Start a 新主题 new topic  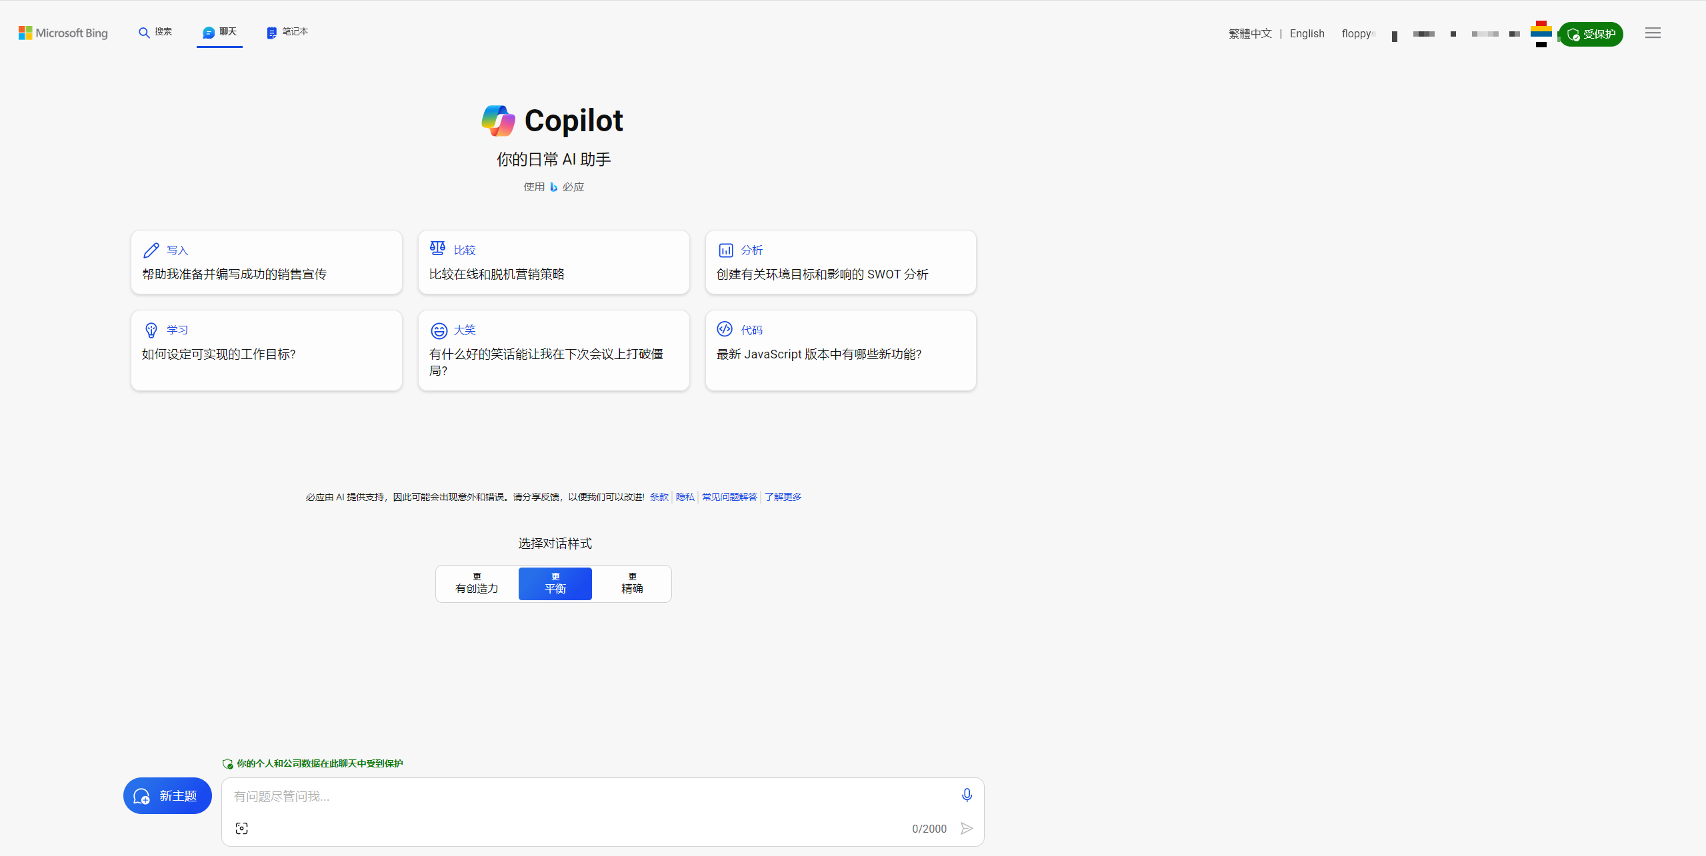pos(167,795)
